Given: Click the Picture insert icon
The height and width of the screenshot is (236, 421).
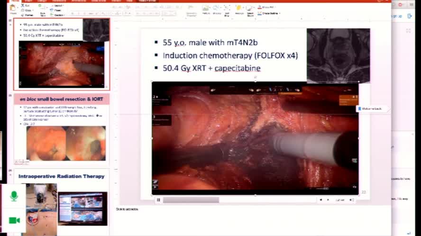Looking at the screenshot, I should pos(206,8).
